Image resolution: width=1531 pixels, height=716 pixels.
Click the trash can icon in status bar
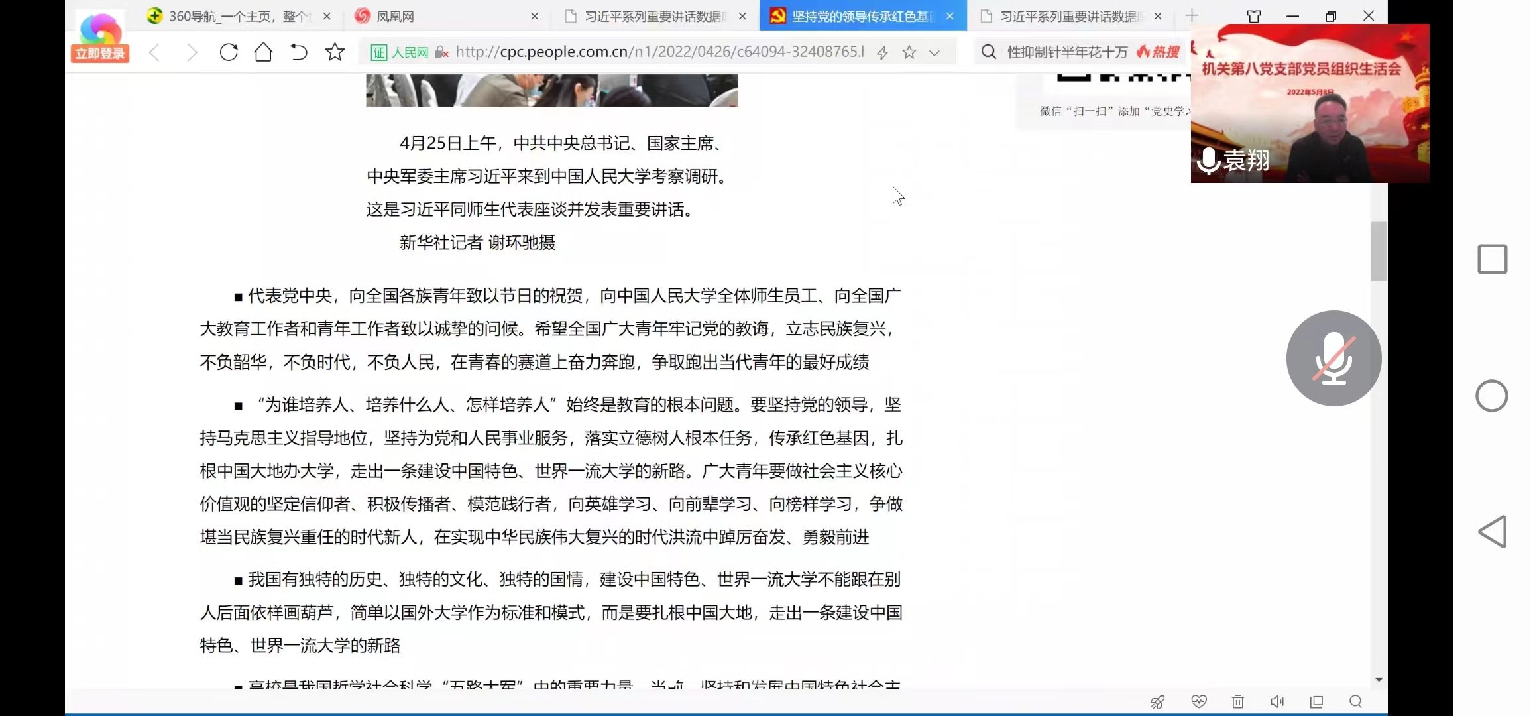(1237, 701)
